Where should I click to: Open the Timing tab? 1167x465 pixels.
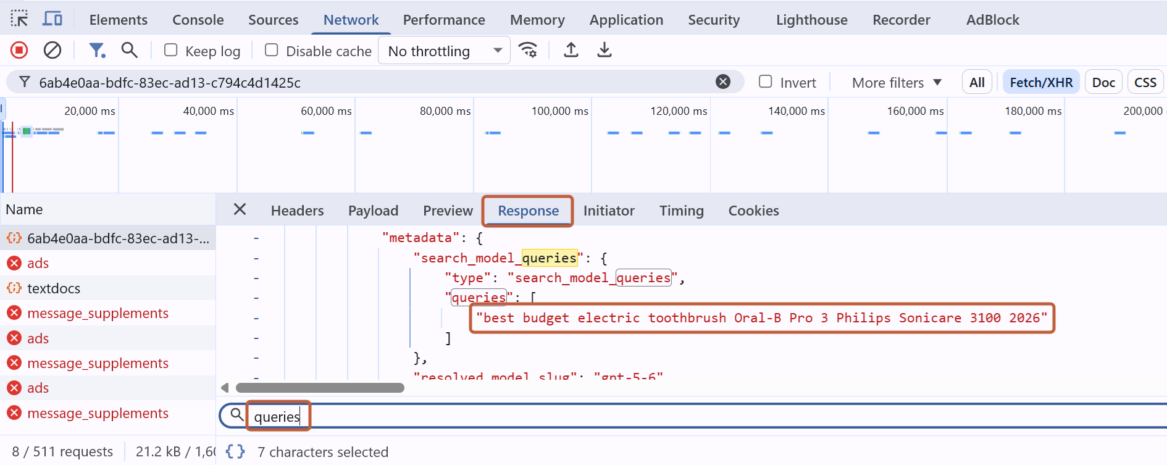tap(682, 211)
